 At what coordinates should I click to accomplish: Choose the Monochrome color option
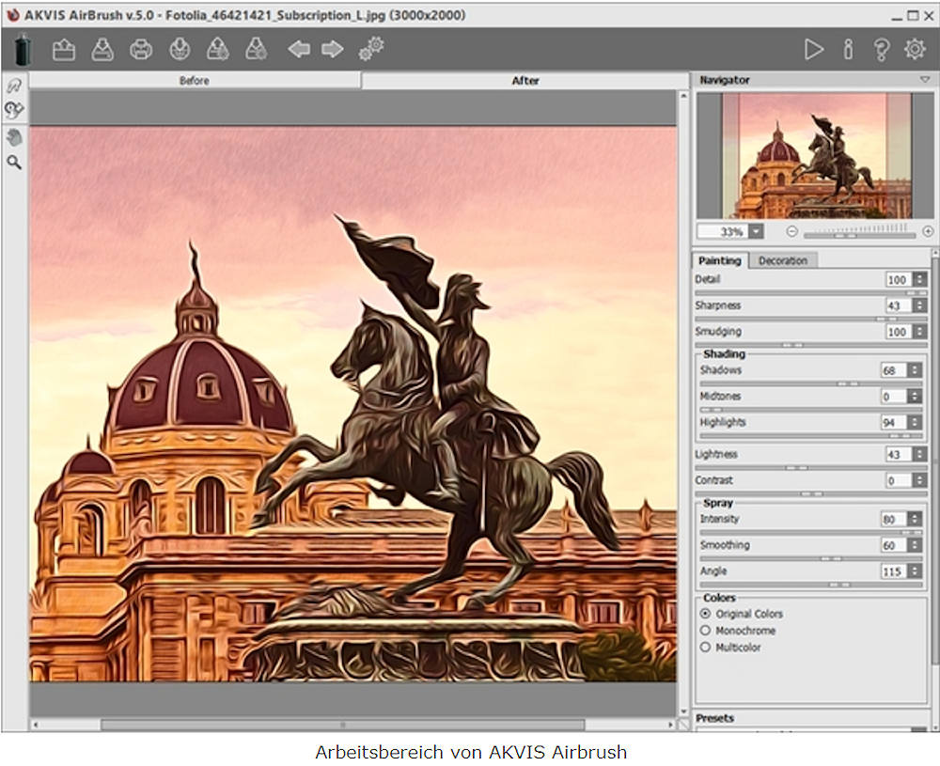705,631
